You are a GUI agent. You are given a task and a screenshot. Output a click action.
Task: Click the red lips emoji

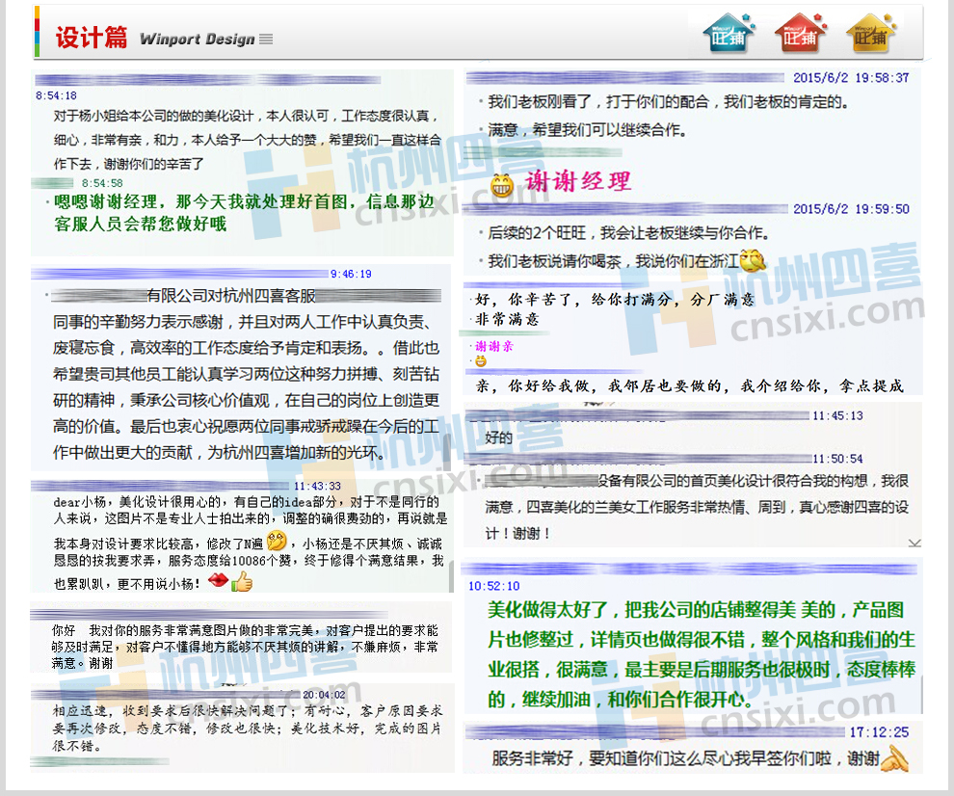point(218,582)
